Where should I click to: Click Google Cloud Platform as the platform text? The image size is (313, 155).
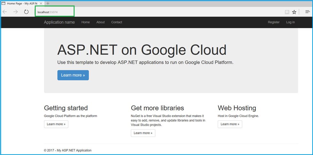point(71,116)
